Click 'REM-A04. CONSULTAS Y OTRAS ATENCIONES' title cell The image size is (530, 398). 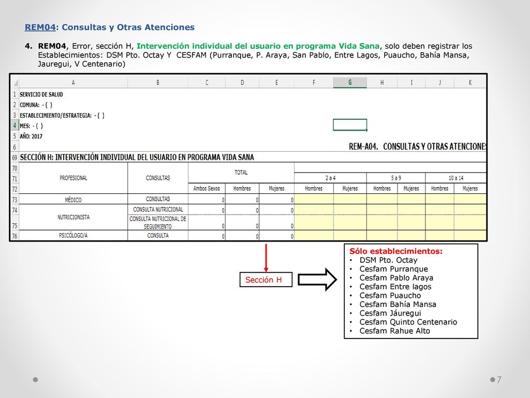coord(418,147)
